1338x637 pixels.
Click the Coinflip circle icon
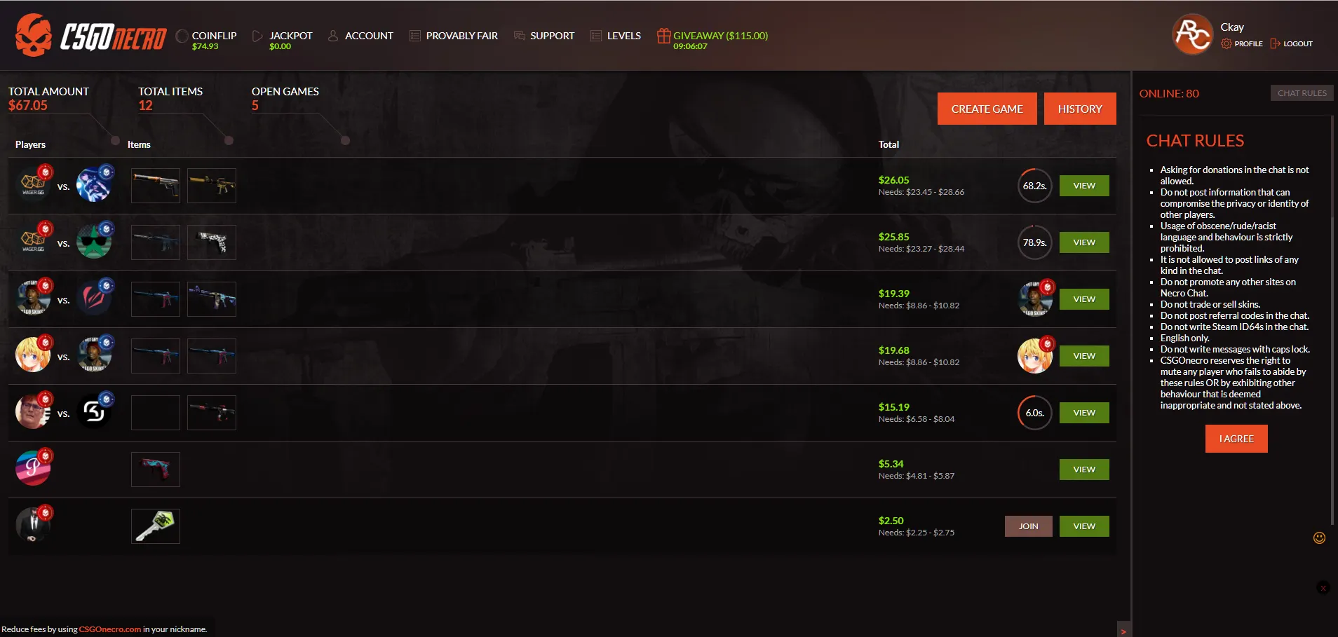182,36
